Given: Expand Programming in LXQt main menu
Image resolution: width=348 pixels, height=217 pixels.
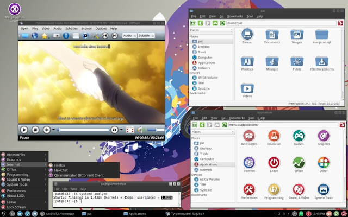Looking at the screenshot, I should 24,175.
